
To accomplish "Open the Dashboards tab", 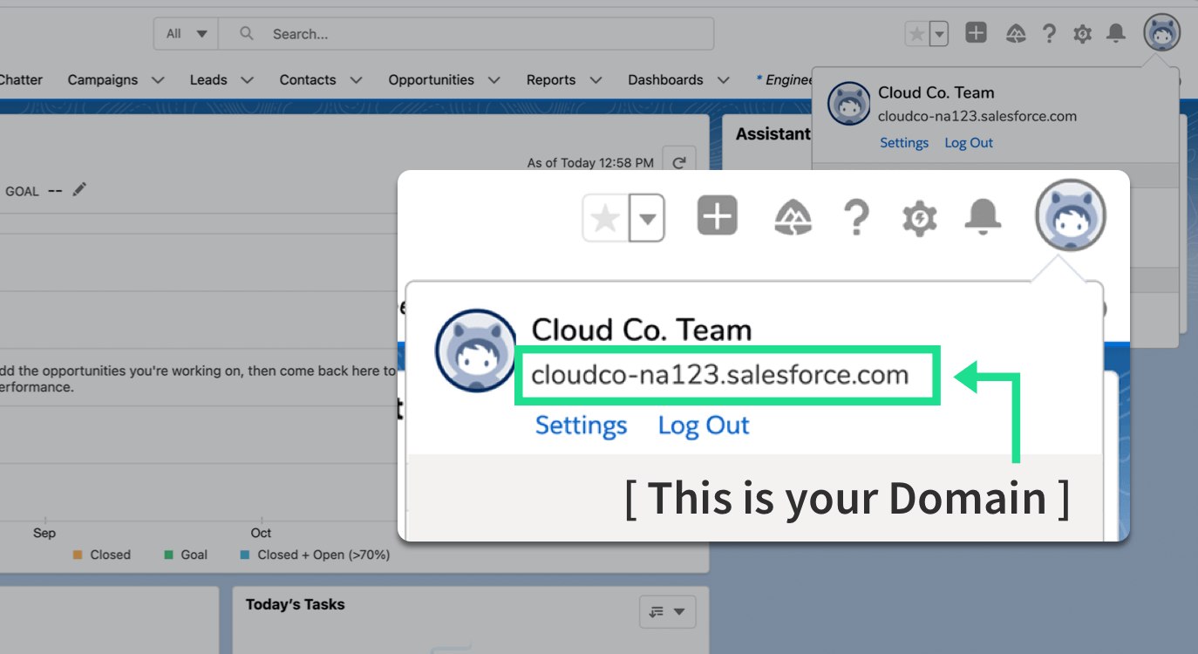I will coord(665,79).
